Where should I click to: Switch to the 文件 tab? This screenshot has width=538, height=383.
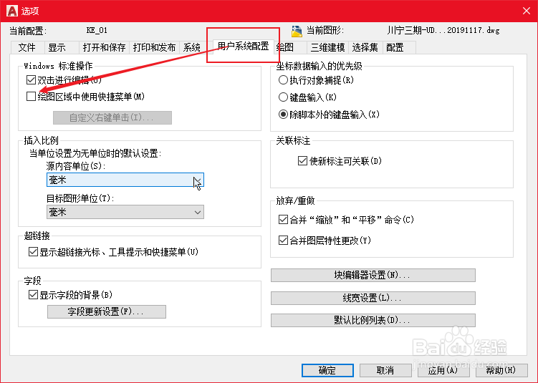pos(27,47)
